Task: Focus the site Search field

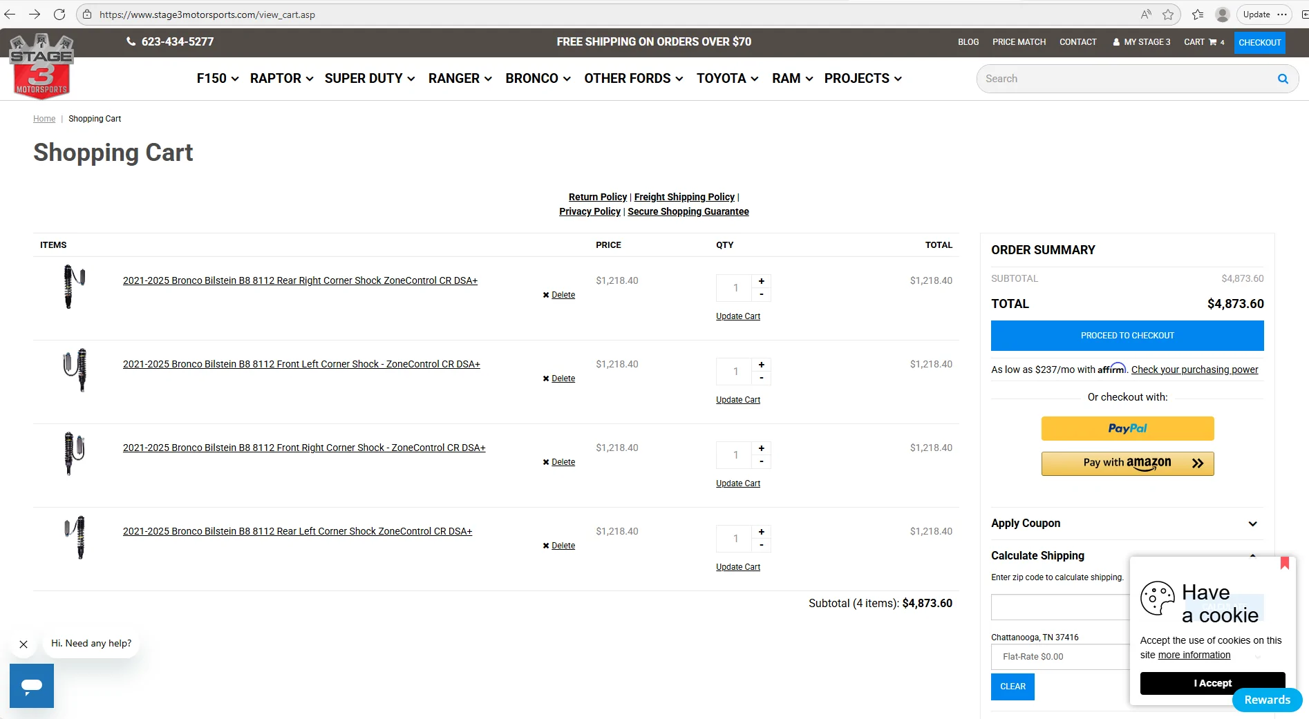Action: click(x=1127, y=79)
